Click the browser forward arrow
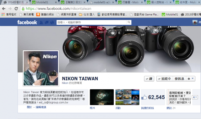The image size is (201, 119). pos(10,9)
